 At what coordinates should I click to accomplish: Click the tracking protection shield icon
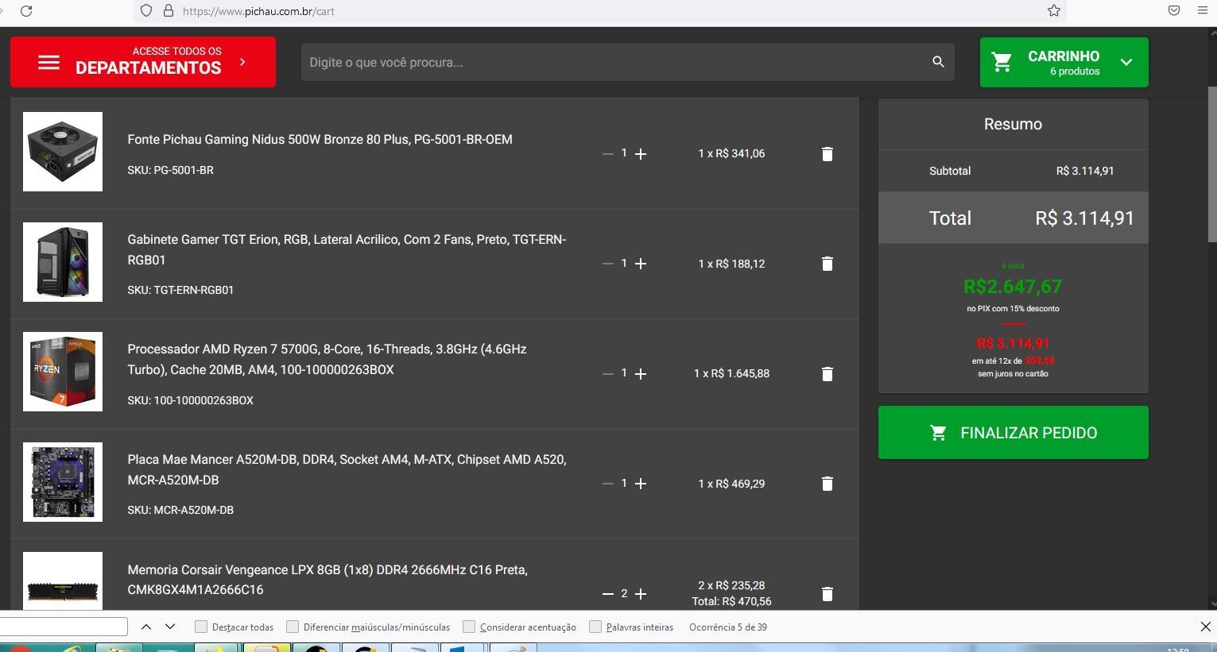(145, 11)
